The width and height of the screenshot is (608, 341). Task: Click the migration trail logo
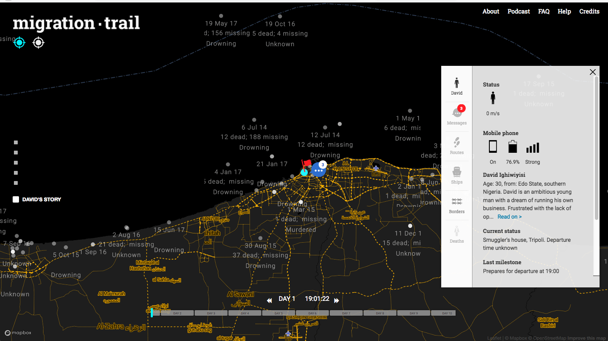point(76,24)
